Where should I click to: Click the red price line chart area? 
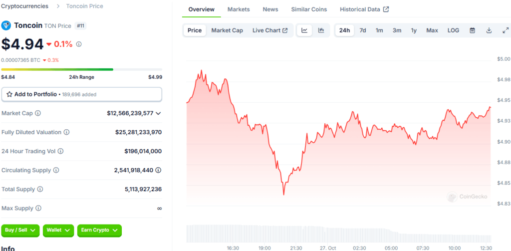(x=339, y=137)
